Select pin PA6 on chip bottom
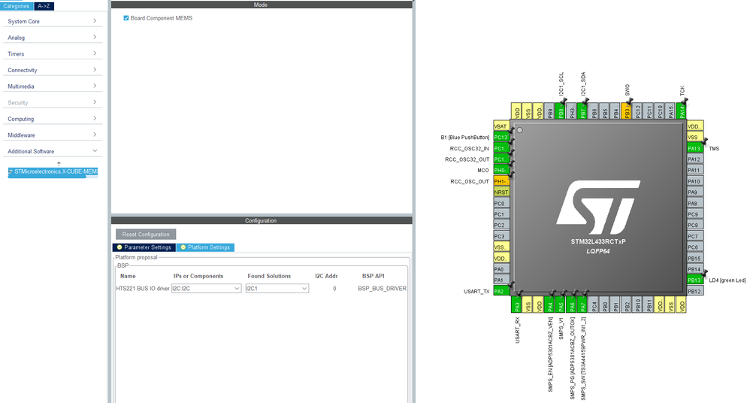 [x=572, y=305]
